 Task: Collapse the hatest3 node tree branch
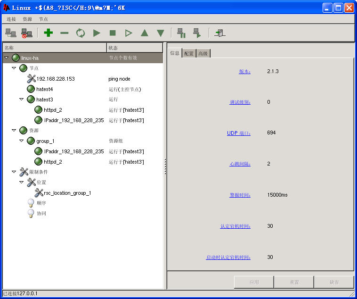click(x=22, y=100)
